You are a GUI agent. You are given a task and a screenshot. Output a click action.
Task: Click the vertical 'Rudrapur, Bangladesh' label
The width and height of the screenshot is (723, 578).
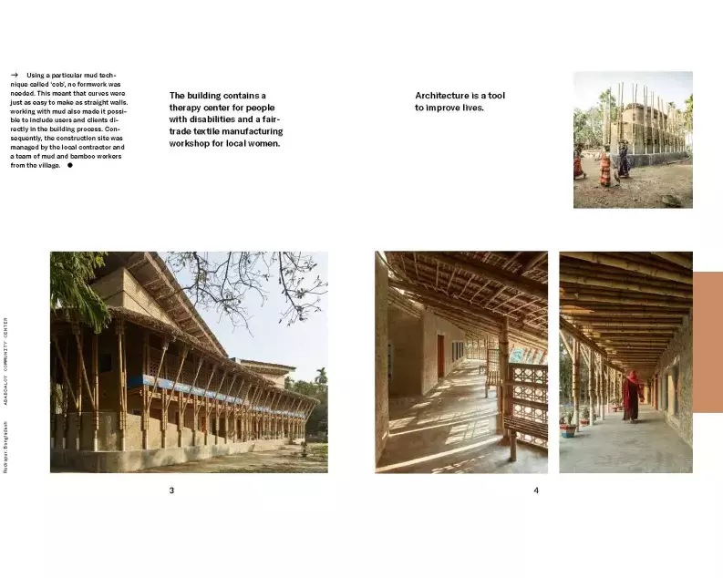click(x=7, y=445)
